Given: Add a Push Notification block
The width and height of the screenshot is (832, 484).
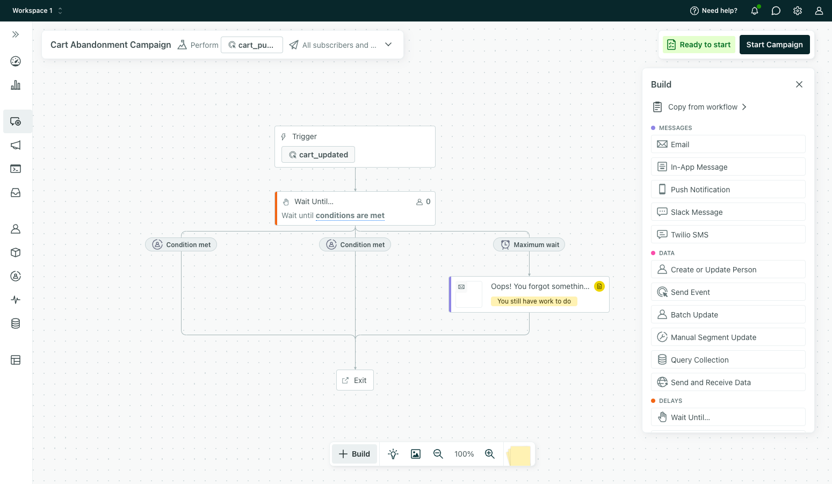Looking at the screenshot, I should [x=728, y=189].
